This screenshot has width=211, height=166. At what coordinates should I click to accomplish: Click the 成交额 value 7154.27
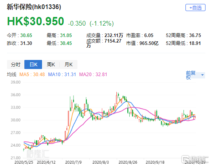(x=113, y=41)
